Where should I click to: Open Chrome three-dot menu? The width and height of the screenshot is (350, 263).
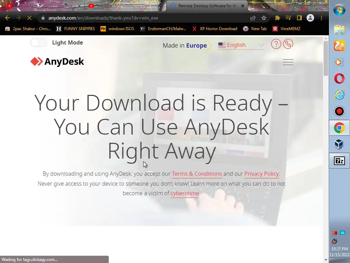321,18
